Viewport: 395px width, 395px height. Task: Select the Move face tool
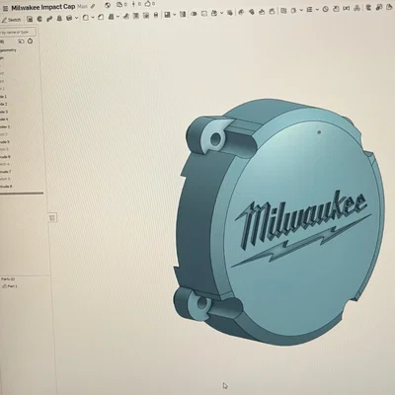coord(262,12)
